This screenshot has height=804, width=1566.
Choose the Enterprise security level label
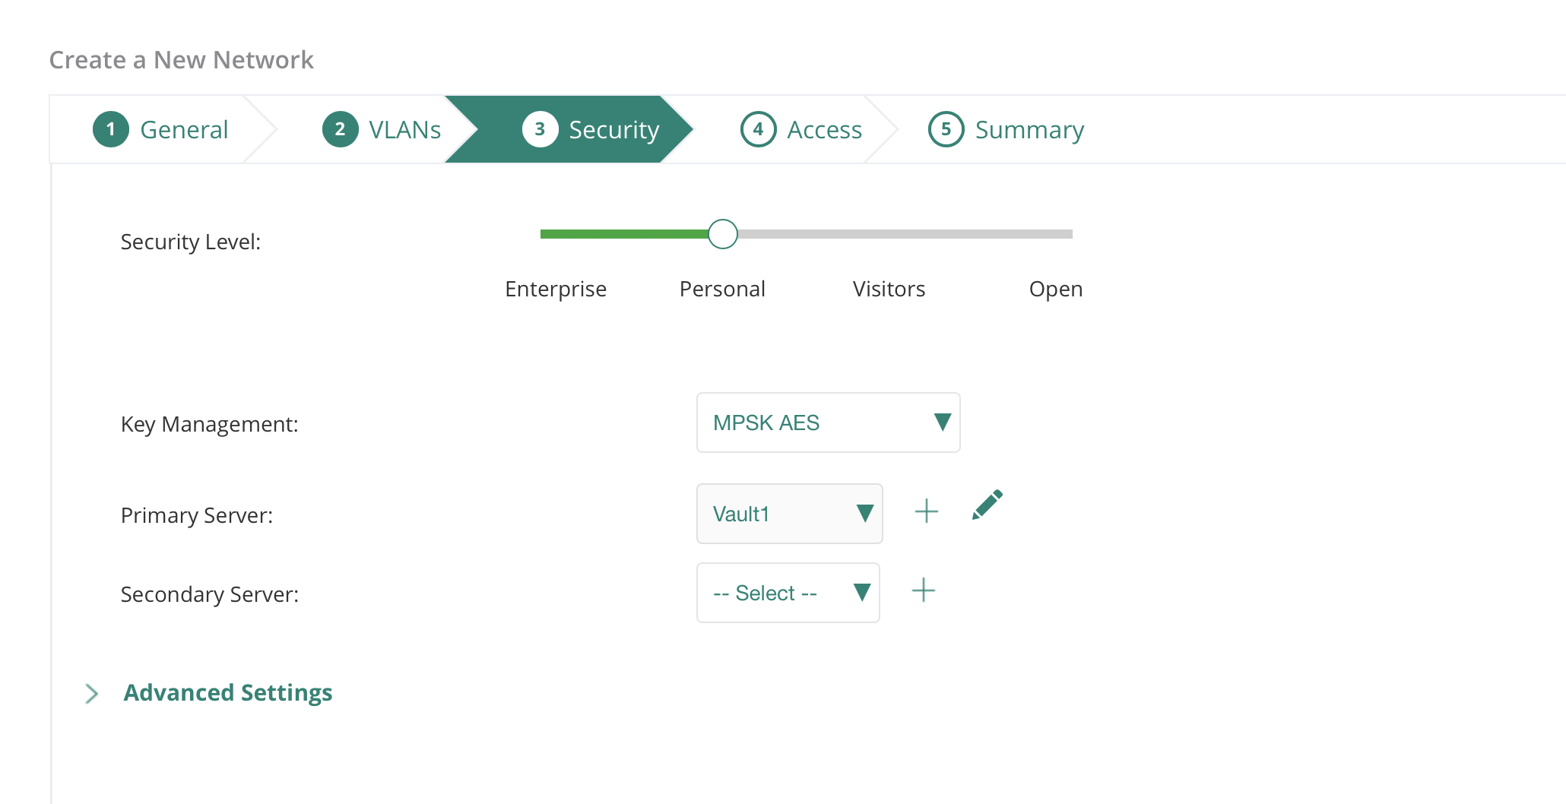pyautogui.click(x=556, y=289)
